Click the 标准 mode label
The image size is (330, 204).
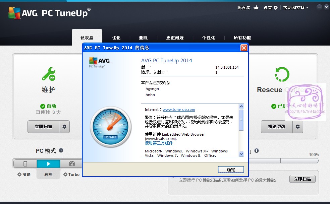click(x=48, y=175)
